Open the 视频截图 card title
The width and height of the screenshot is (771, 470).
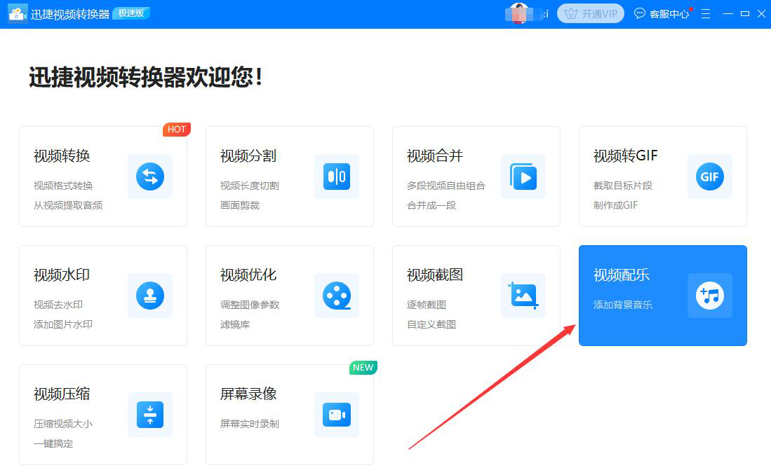(x=435, y=275)
